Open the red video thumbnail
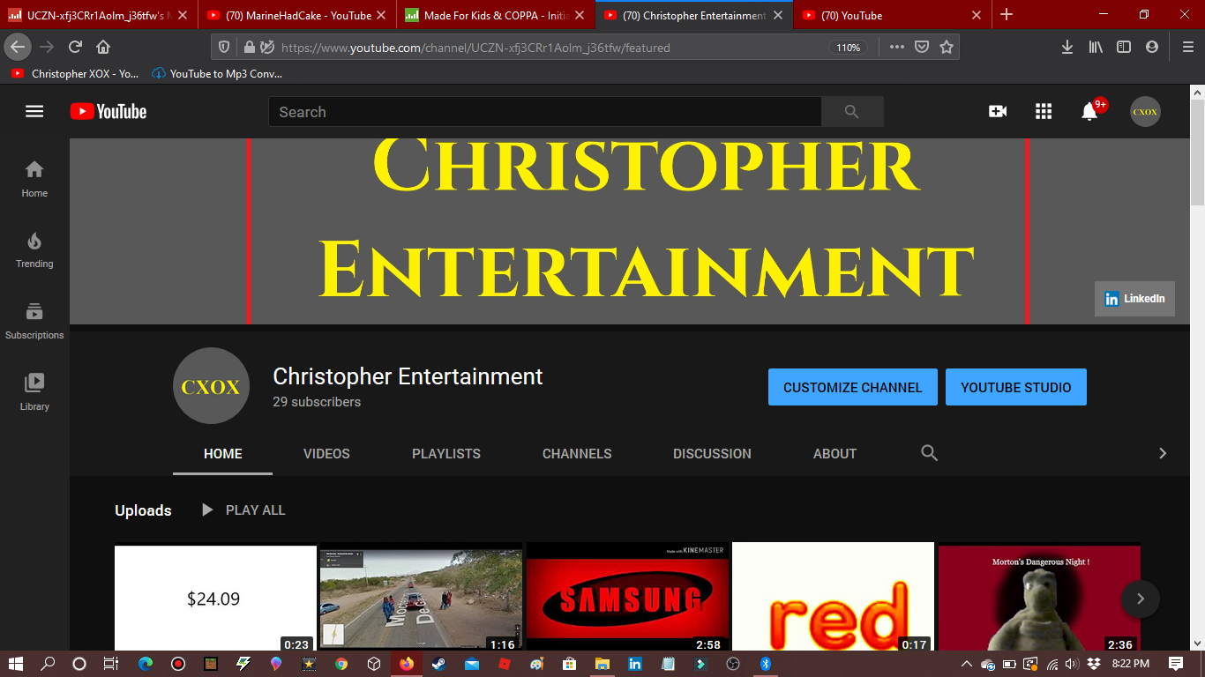Image resolution: width=1205 pixels, height=677 pixels. coord(833,598)
